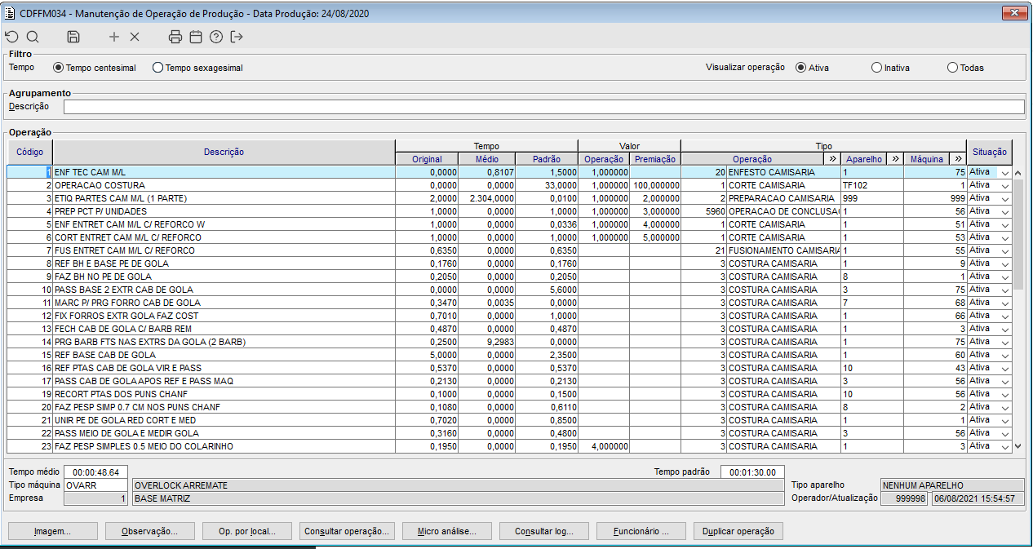Expand the Aparelho column chevron
Screen dimensions: 1033x549
895,159
